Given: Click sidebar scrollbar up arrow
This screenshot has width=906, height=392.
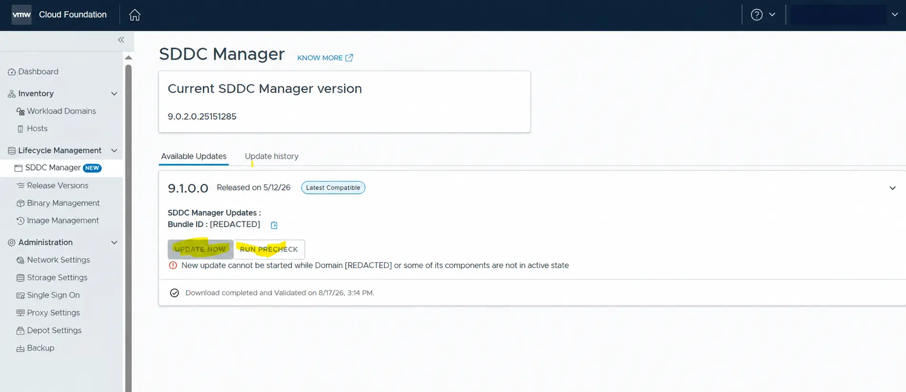Looking at the screenshot, I should (x=128, y=57).
